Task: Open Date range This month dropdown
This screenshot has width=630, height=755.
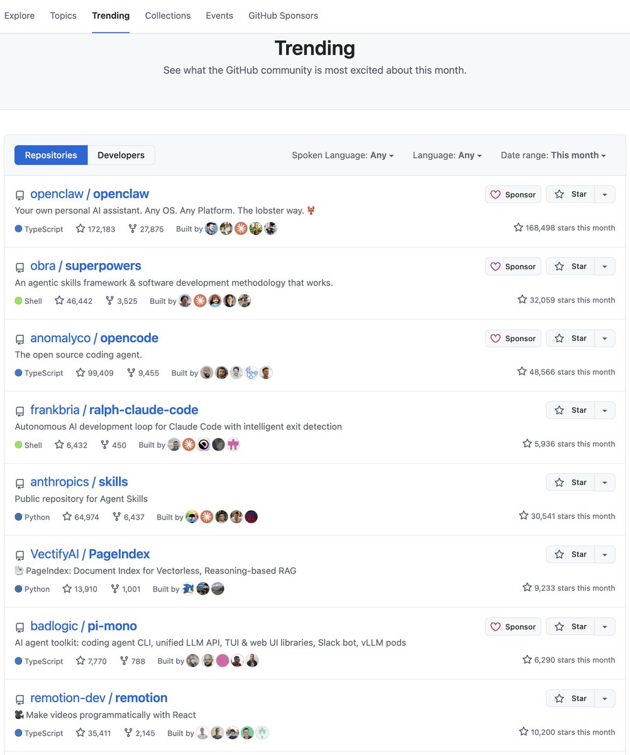Action: pyautogui.click(x=553, y=155)
